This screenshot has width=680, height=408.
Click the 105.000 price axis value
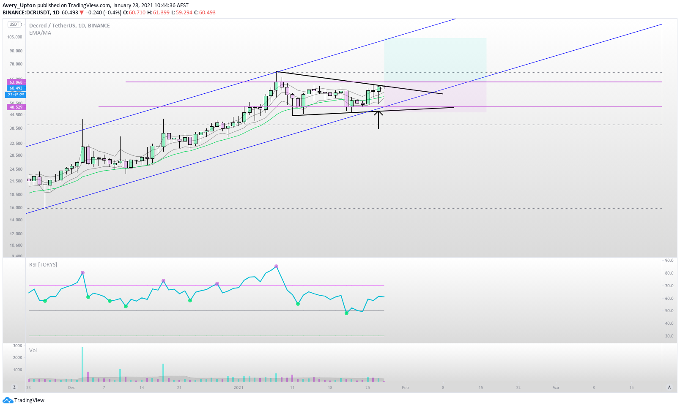point(15,37)
